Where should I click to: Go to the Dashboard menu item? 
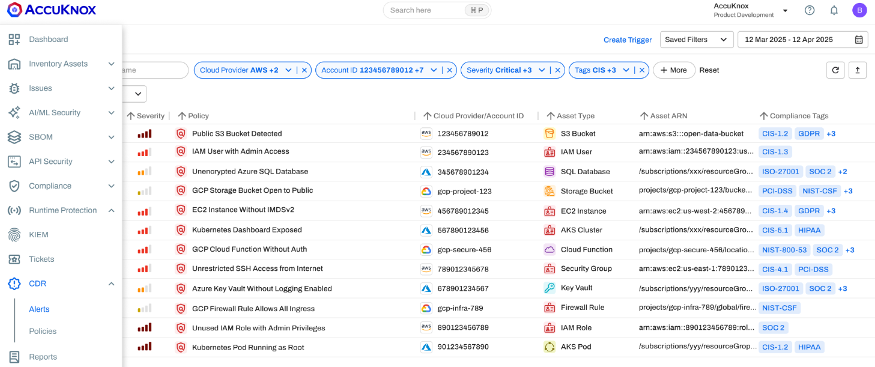(48, 40)
